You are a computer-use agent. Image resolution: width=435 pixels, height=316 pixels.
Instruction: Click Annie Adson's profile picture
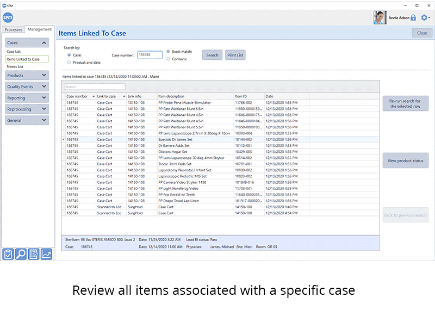[379, 17]
